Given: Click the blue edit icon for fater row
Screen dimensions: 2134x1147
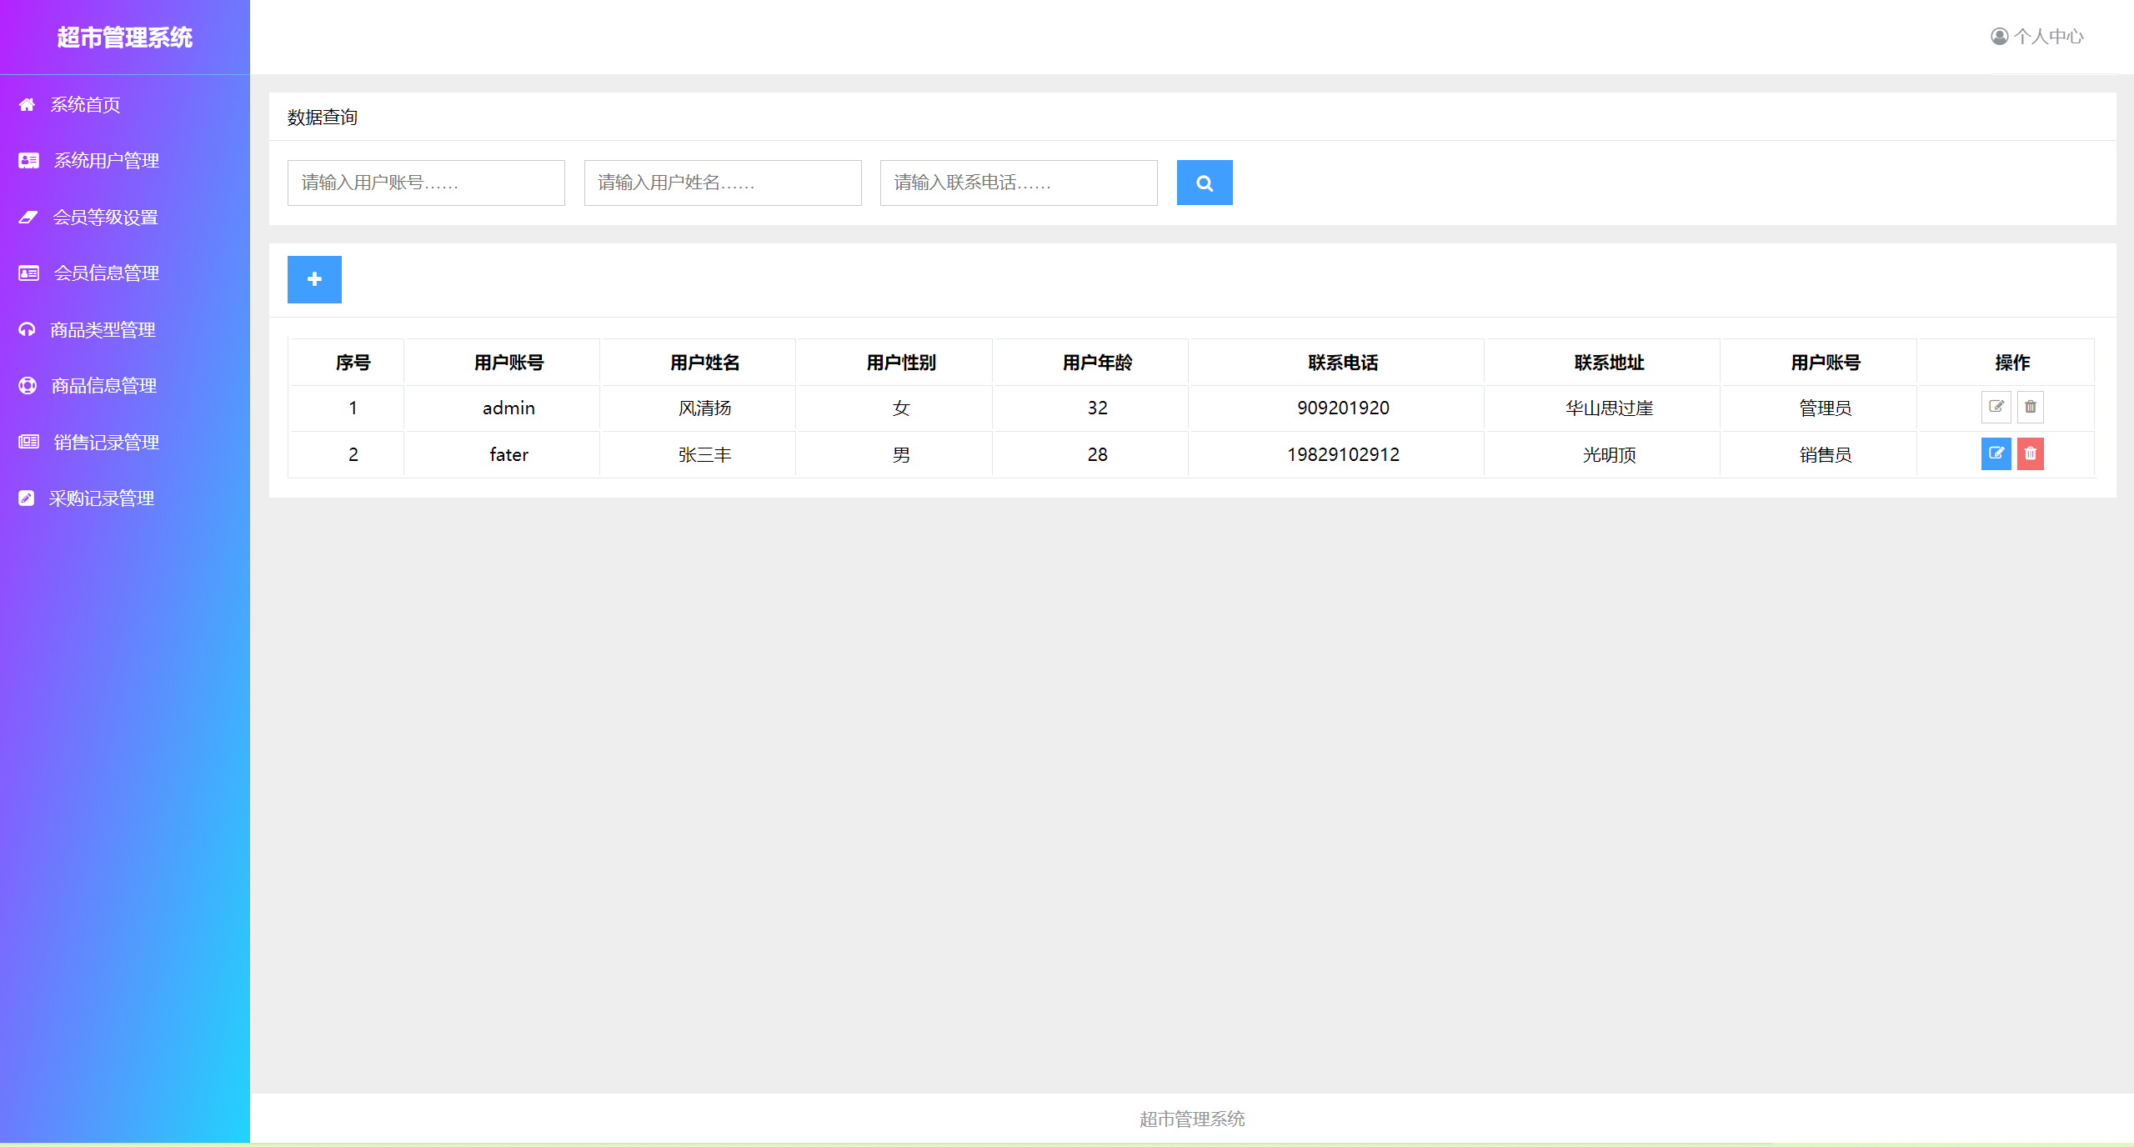Looking at the screenshot, I should pyautogui.click(x=1996, y=453).
